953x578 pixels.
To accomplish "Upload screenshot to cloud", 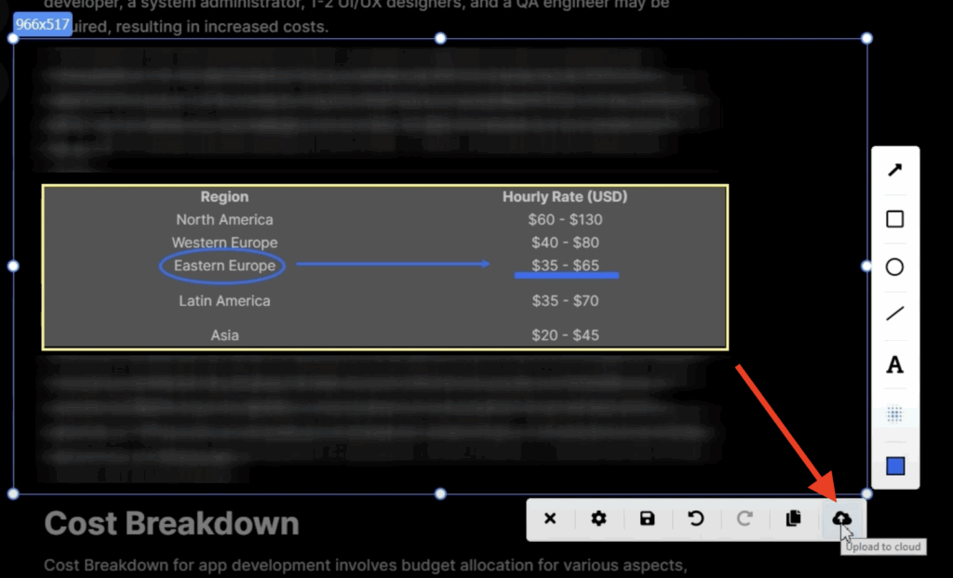I will [841, 519].
